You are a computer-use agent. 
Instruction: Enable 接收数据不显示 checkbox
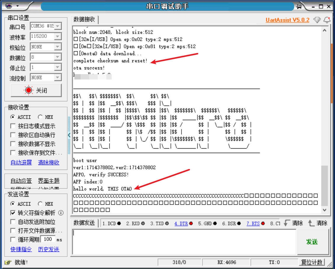pyautogui.click(x=13, y=144)
